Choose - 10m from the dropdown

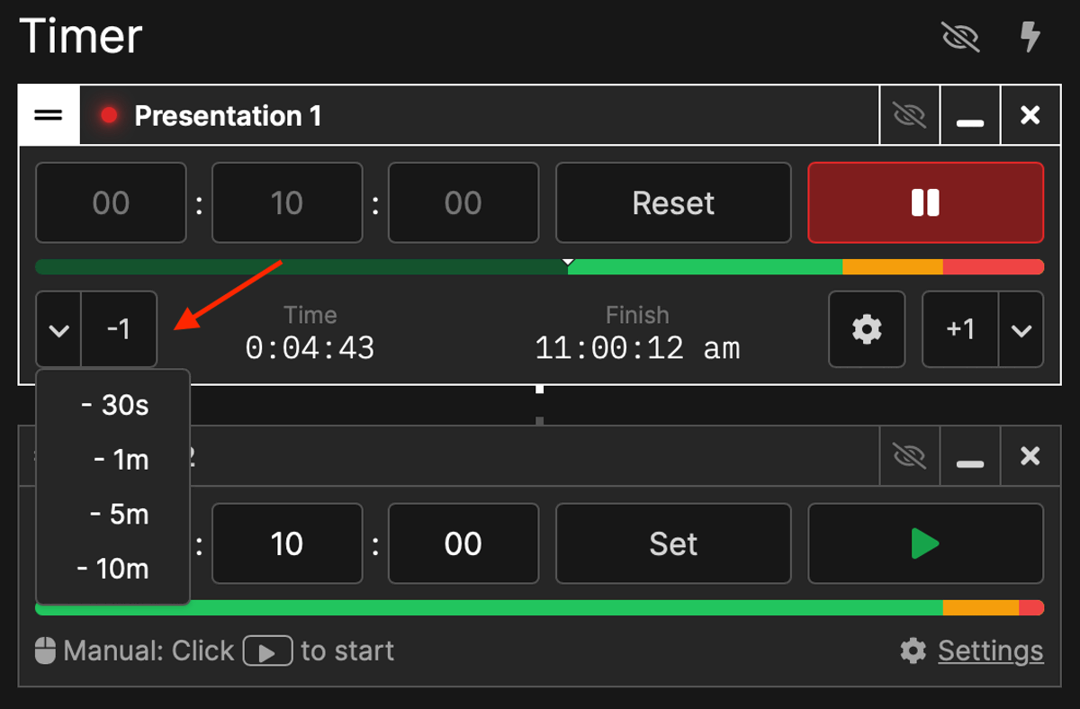(112, 568)
